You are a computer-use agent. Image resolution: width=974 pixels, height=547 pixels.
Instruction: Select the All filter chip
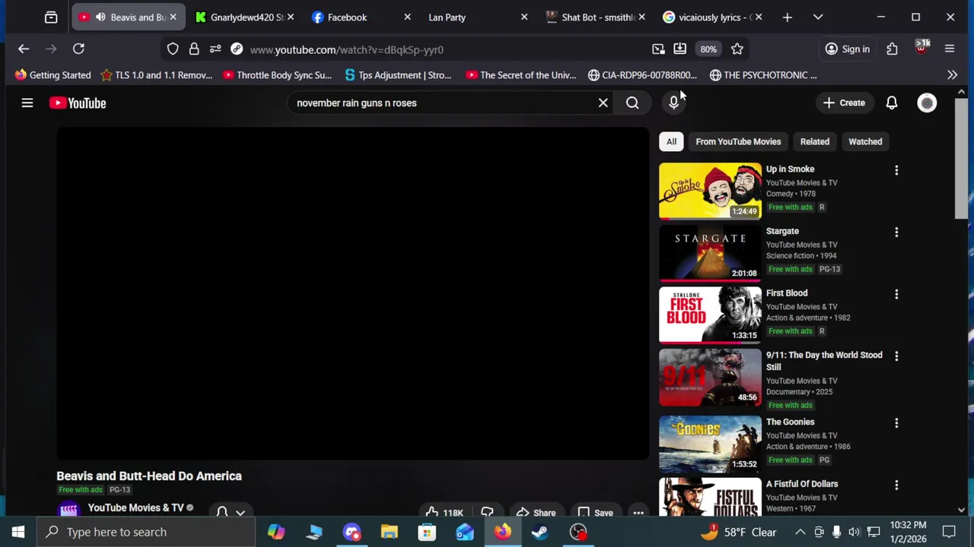pos(671,141)
